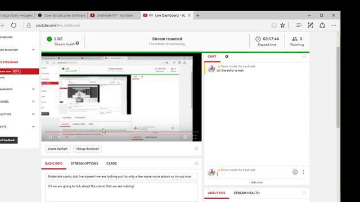
Task: Click the Basic Info panel drag handle
Action: coord(196,163)
